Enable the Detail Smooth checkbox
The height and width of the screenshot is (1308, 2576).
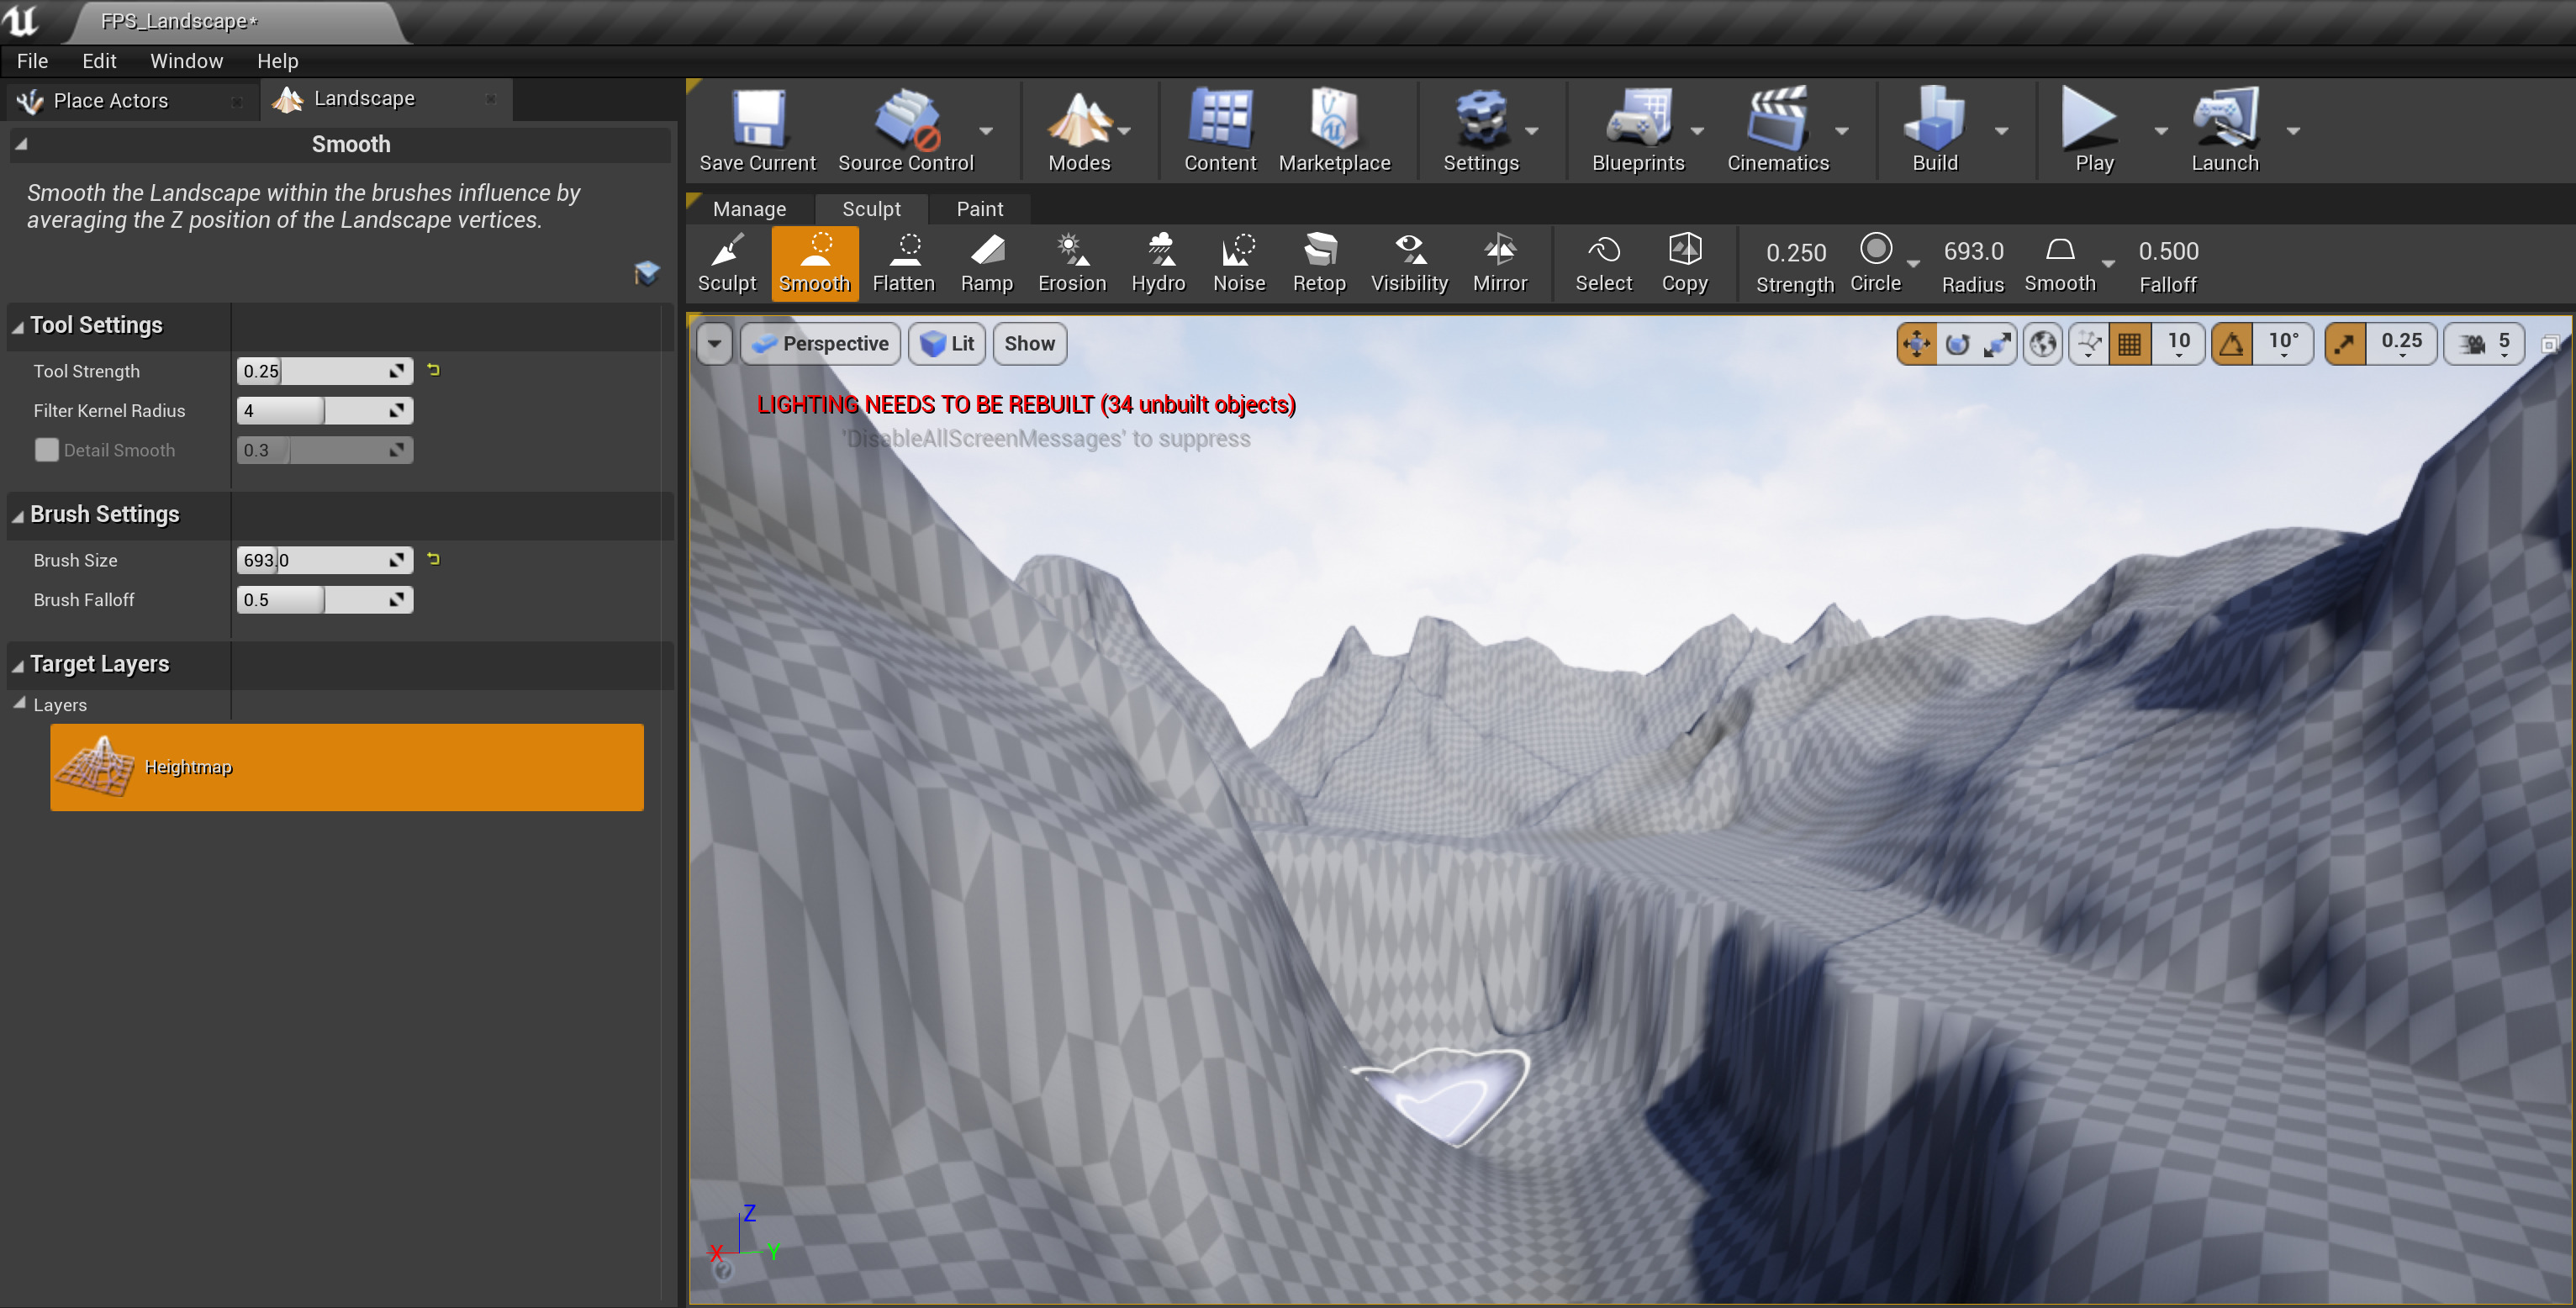(x=46, y=450)
